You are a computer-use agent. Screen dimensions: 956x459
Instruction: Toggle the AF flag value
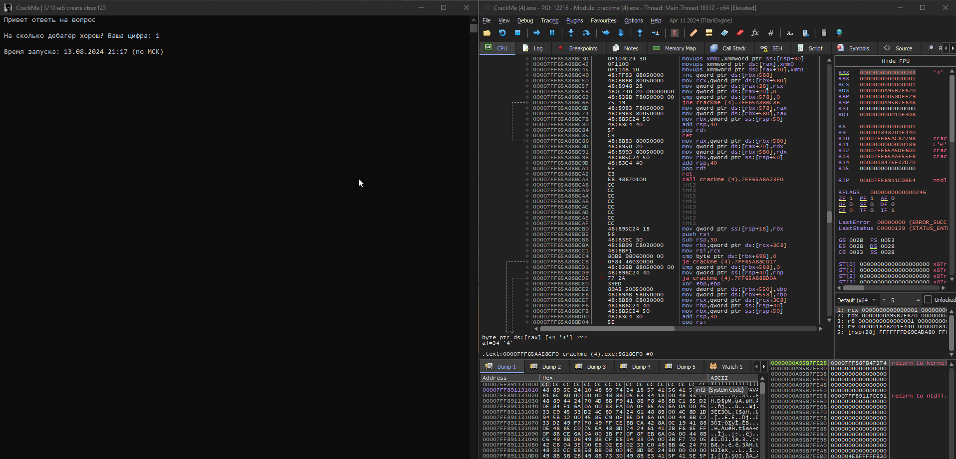pyautogui.click(x=893, y=199)
